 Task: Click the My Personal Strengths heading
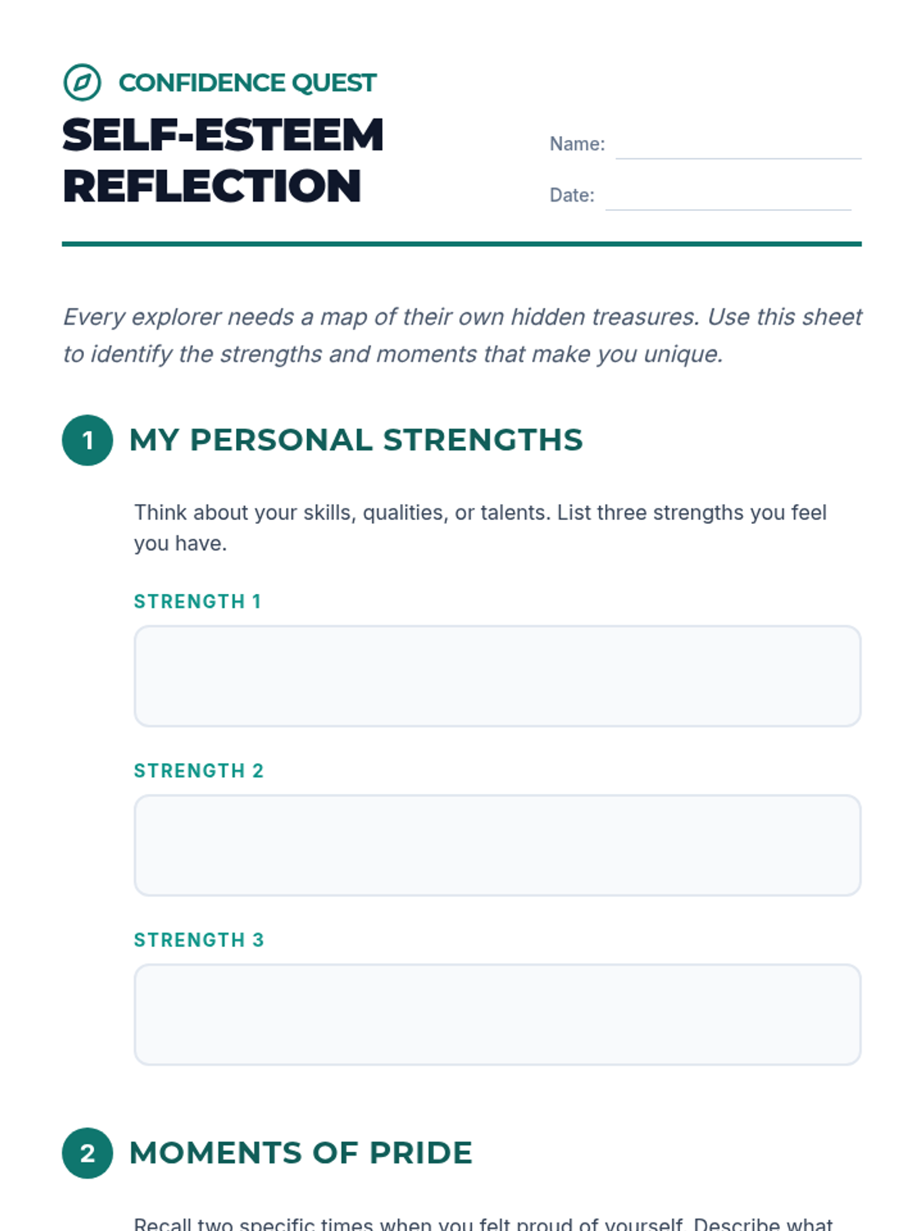coord(356,440)
